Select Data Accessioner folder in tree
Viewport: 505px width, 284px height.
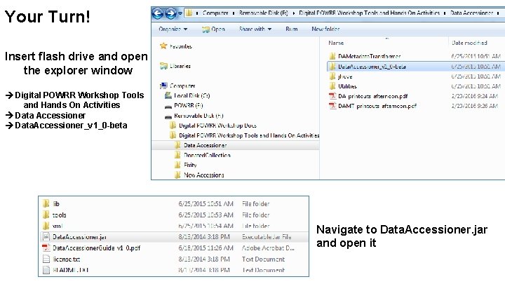coord(205,145)
